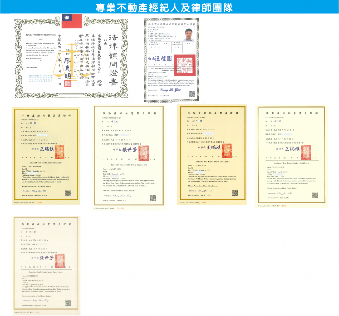Click the blue header banner 專業不動產經紀人及律師團隊
The height and width of the screenshot is (316, 339).
(x=169, y=7)
